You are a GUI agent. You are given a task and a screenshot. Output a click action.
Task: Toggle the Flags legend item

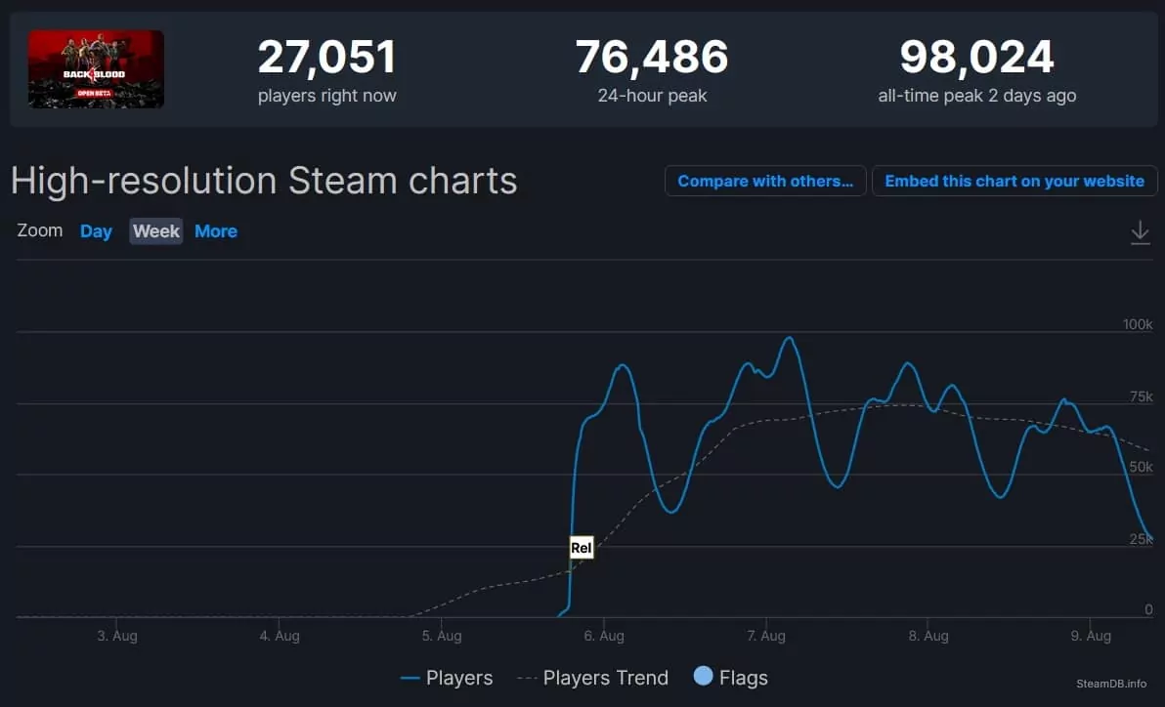[x=730, y=678]
